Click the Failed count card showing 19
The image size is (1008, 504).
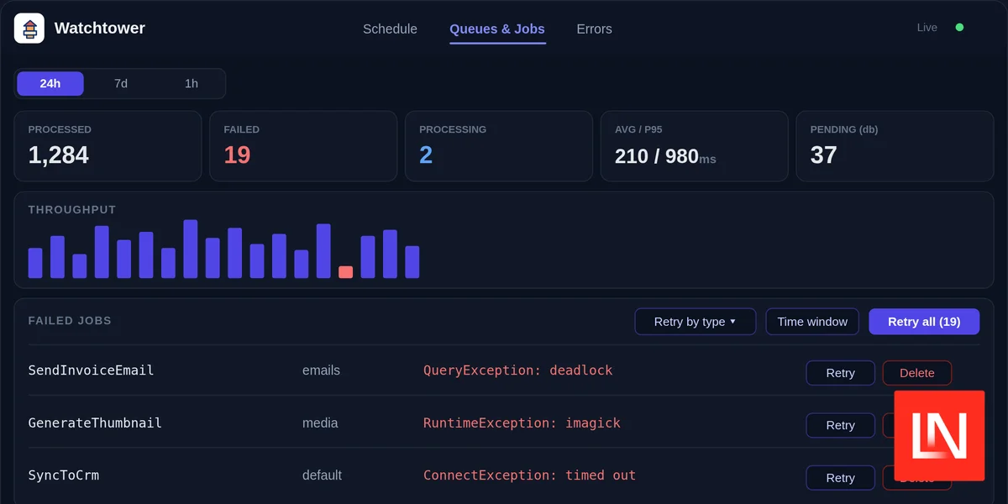click(x=303, y=146)
